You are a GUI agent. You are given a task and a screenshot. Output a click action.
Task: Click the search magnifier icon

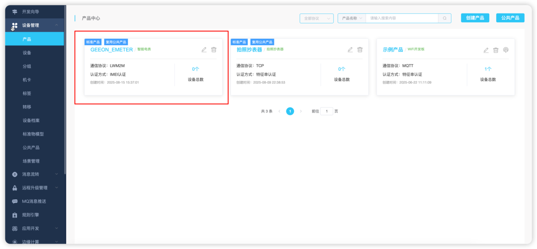click(x=445, y=18)
